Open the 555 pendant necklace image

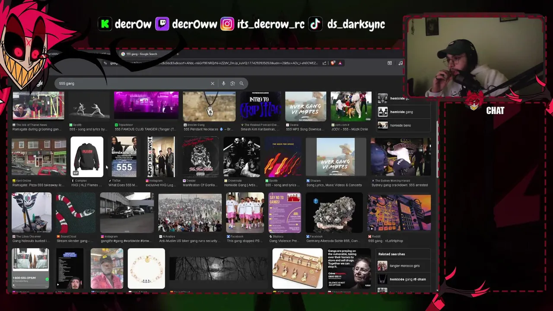[209, 106]
